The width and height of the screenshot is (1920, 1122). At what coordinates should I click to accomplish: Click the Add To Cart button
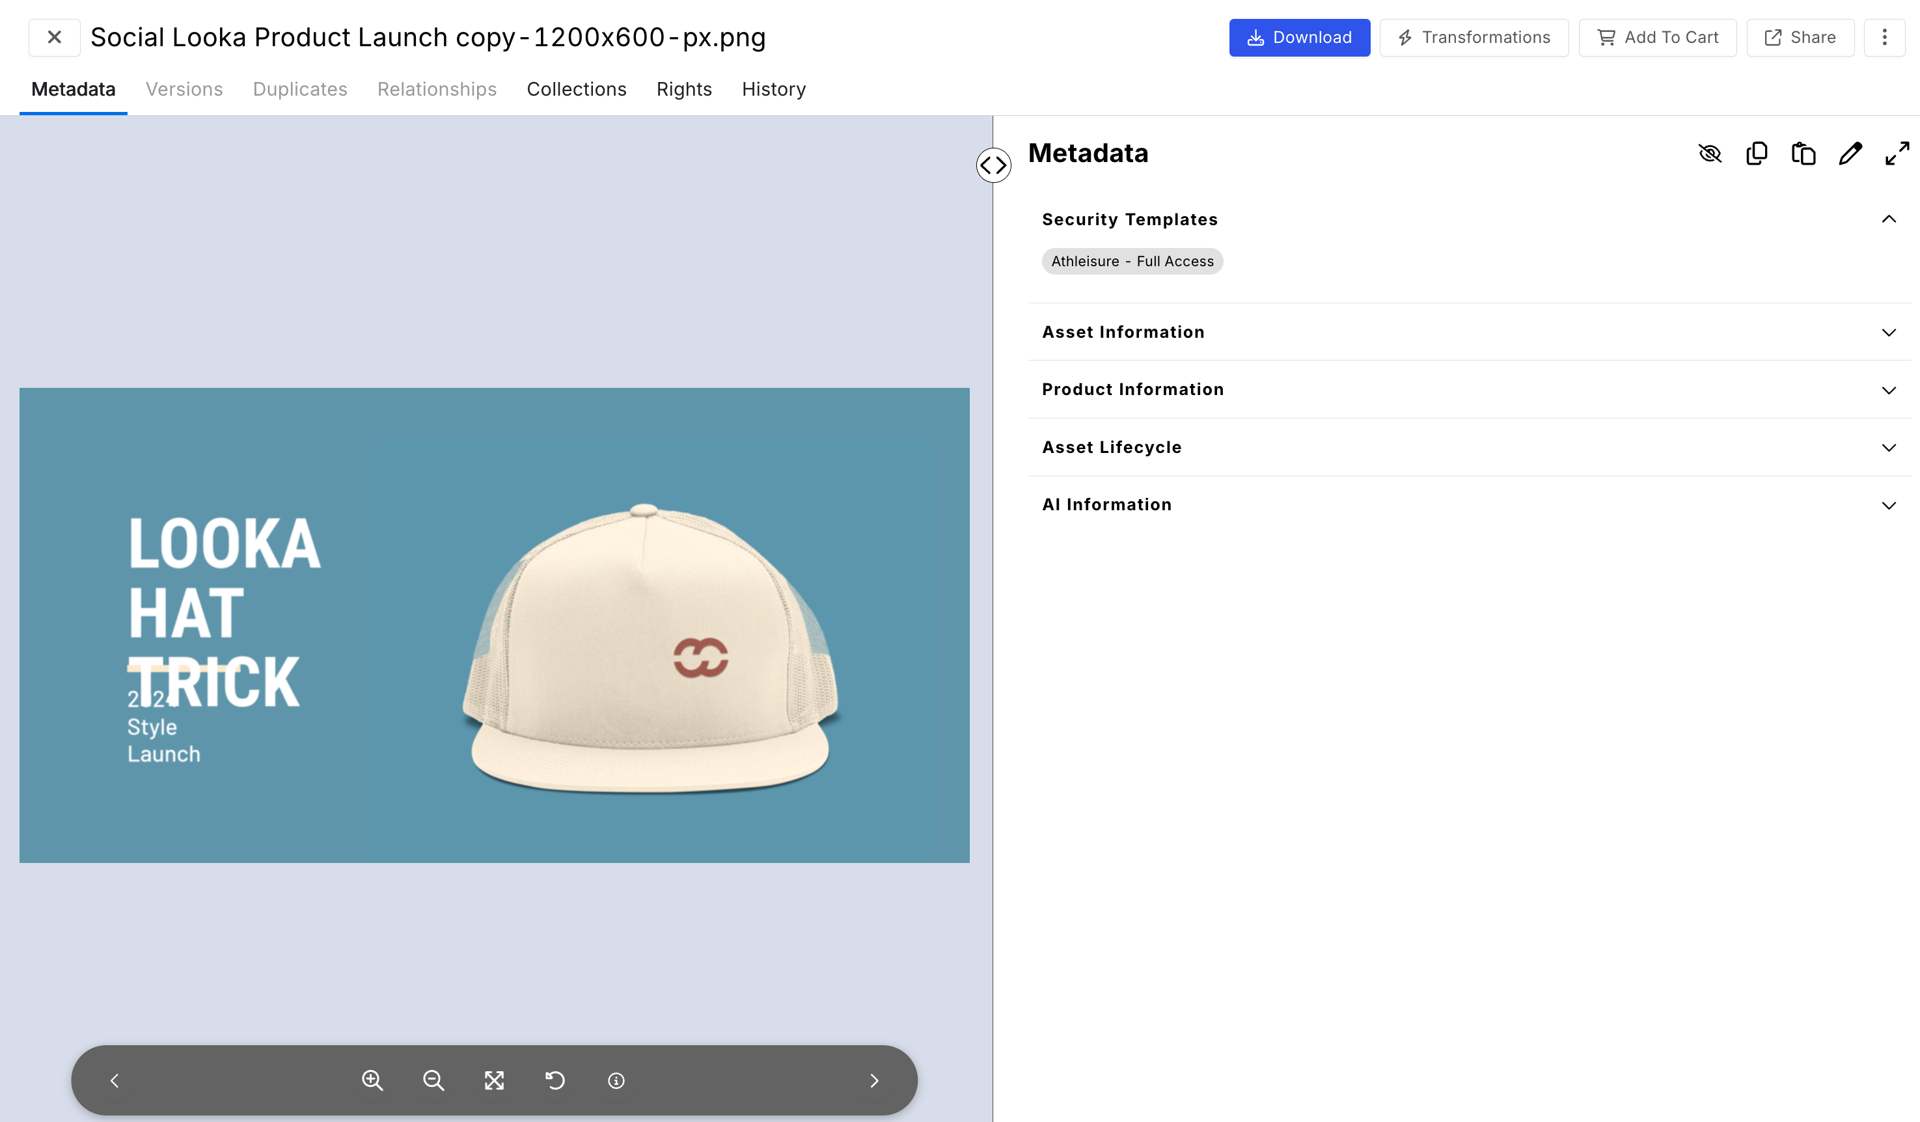(1657, 37)
